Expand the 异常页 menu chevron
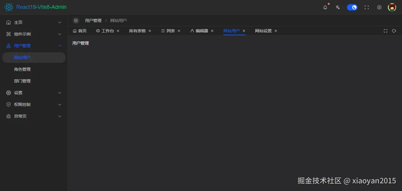Viewport: 402px width, 191px height. (x=60, y=116)
